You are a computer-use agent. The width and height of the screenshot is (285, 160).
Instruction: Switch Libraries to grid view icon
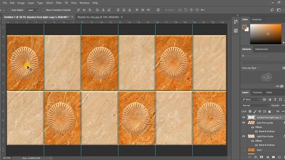(283, 68)
